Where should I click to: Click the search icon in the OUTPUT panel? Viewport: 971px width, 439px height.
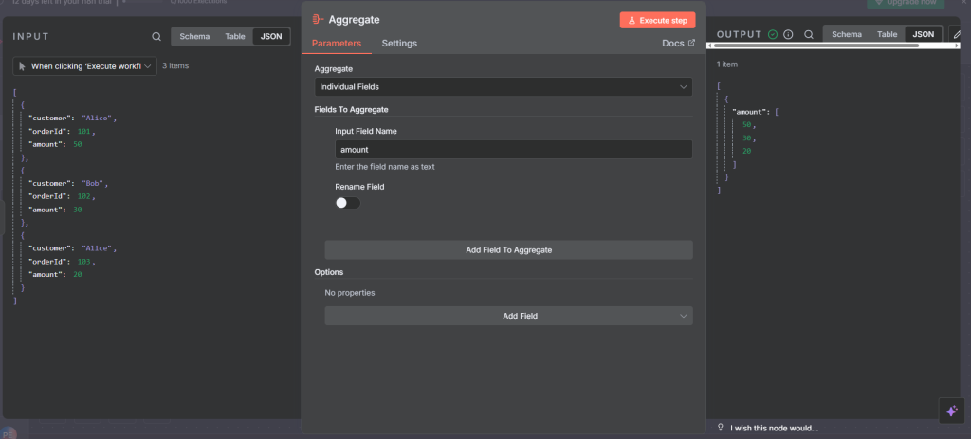point(809,34)
